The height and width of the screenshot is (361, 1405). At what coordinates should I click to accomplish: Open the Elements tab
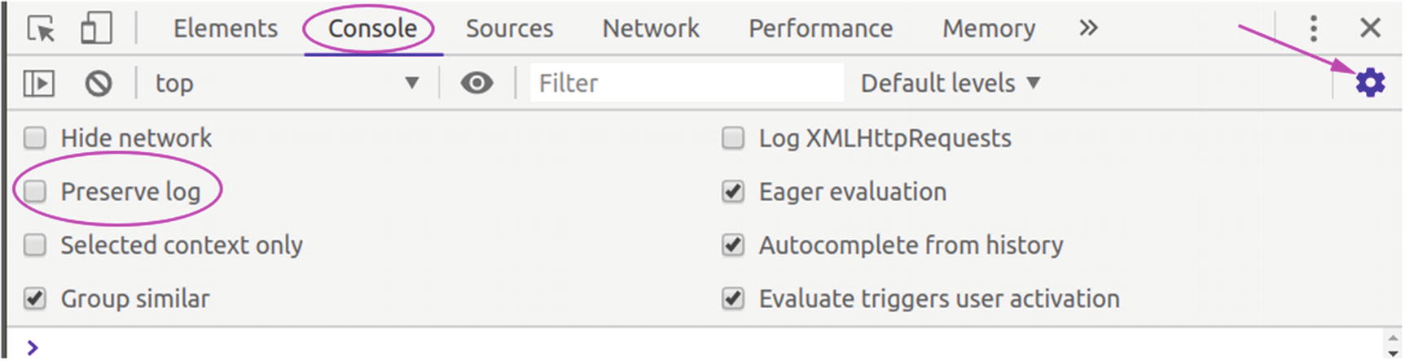(226, 29)
